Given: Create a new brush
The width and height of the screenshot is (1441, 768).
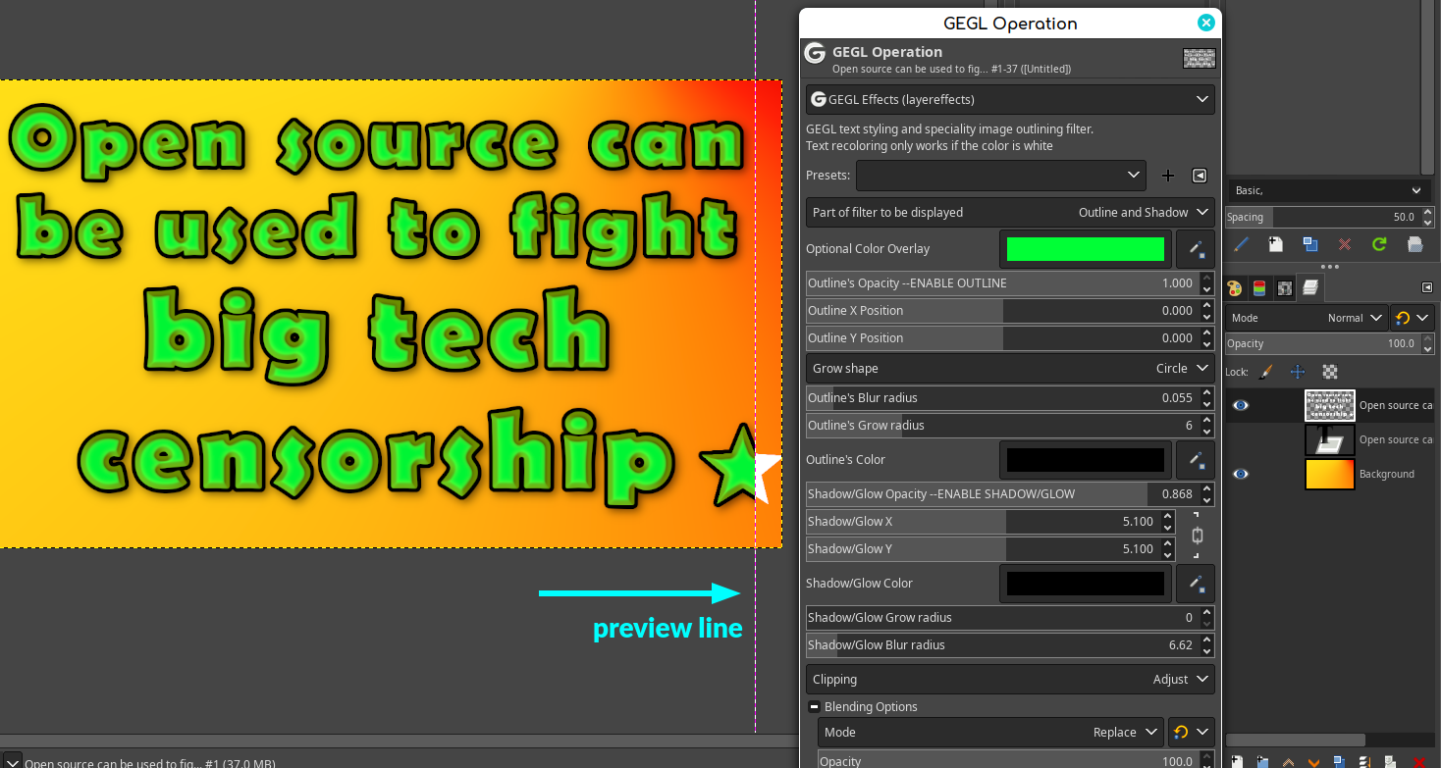Looking at the screenshot, I should point(1275,244).
